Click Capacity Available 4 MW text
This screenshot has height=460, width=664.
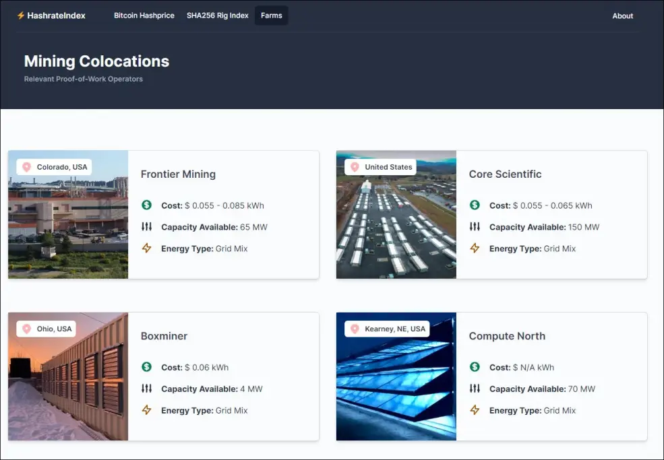point(212,389)
